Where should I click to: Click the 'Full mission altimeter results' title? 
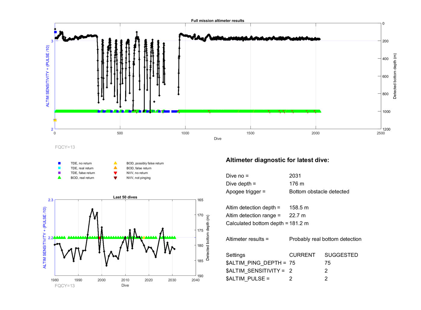(218, 21)
